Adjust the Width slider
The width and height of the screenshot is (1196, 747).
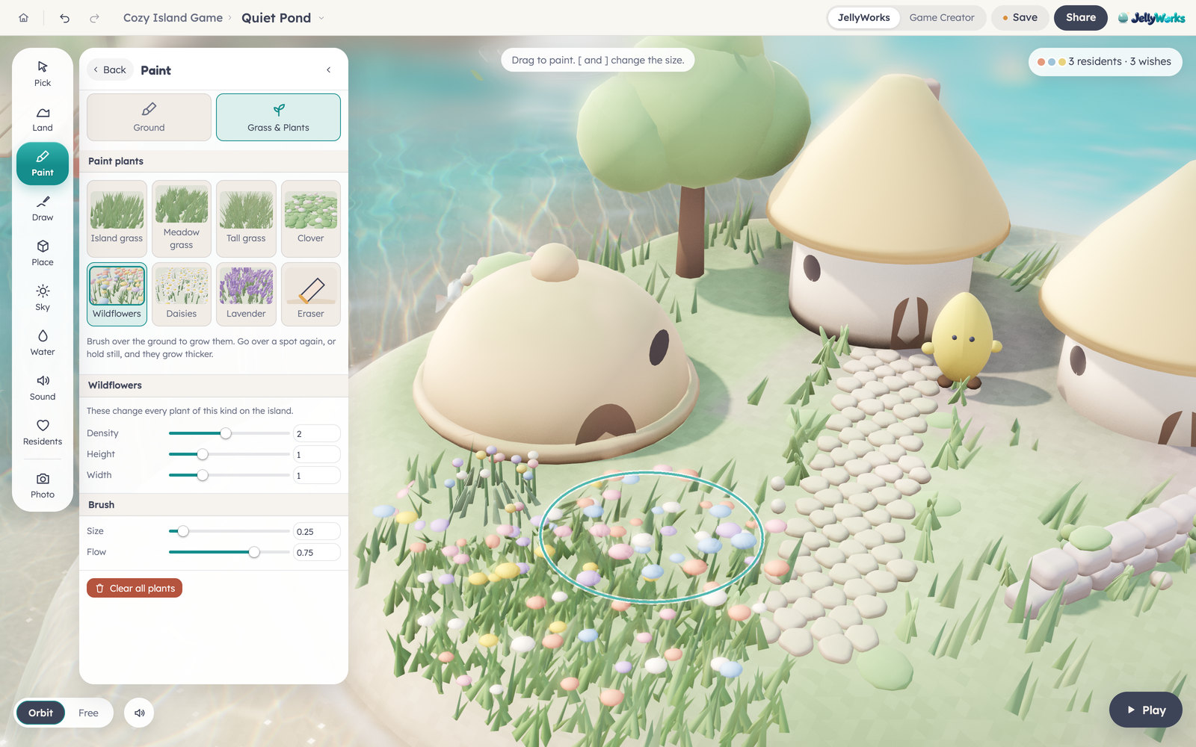229,475
